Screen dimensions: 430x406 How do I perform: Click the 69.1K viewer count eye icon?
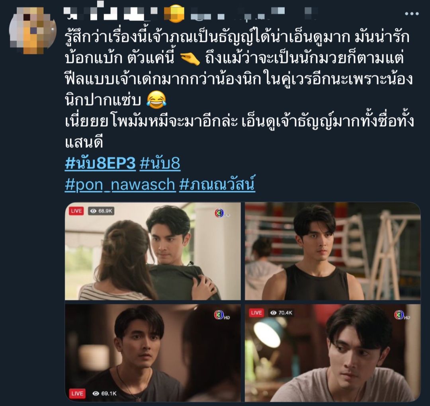coord(96,393)
